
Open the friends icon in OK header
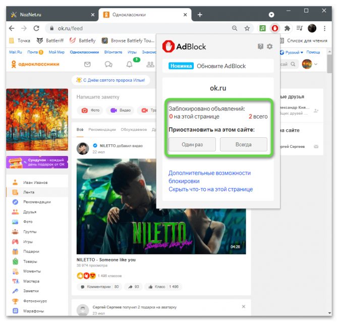(150, 64)
